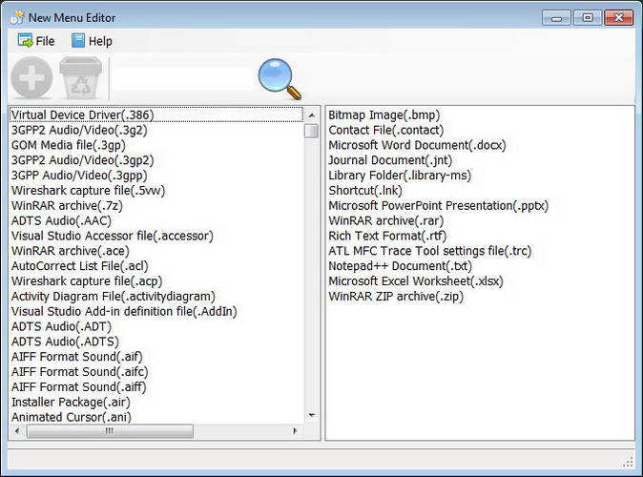Image resolution: width=643 pixels, height=477 pixels.
Task: Click the horizontal scroll-left arrow
Action: coord(17,431)
